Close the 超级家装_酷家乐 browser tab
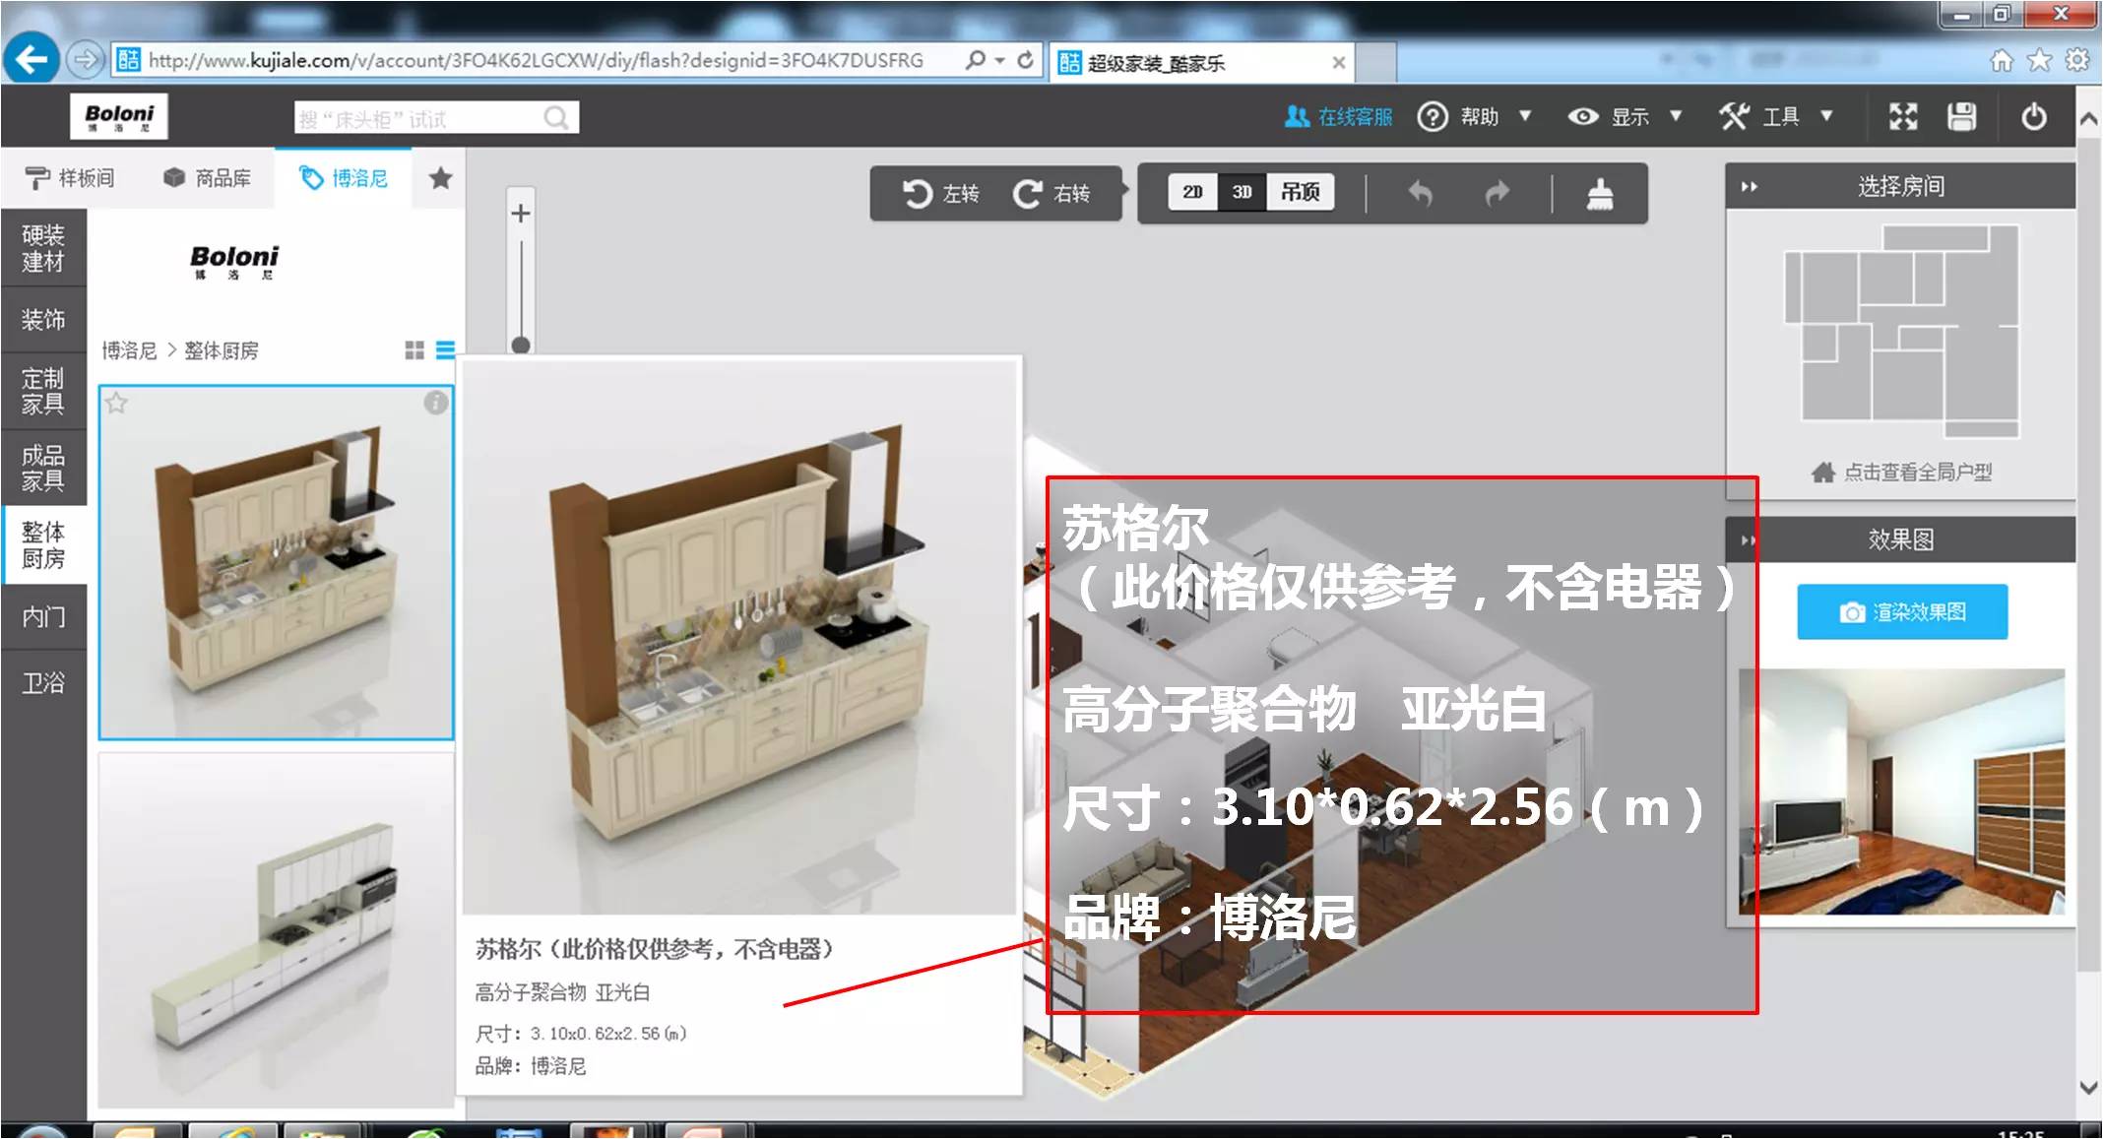The image size is (2103, 1139). (1338, 63)
